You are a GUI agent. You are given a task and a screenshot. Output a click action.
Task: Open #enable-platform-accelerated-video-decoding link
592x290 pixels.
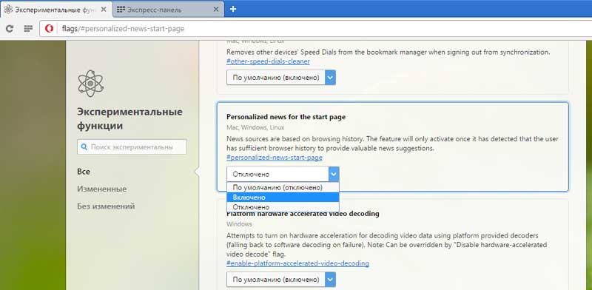coord(298,263)
